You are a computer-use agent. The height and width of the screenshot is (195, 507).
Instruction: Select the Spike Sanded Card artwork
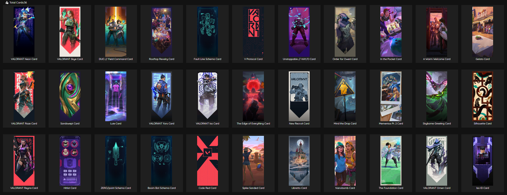(x=253, y=161)
